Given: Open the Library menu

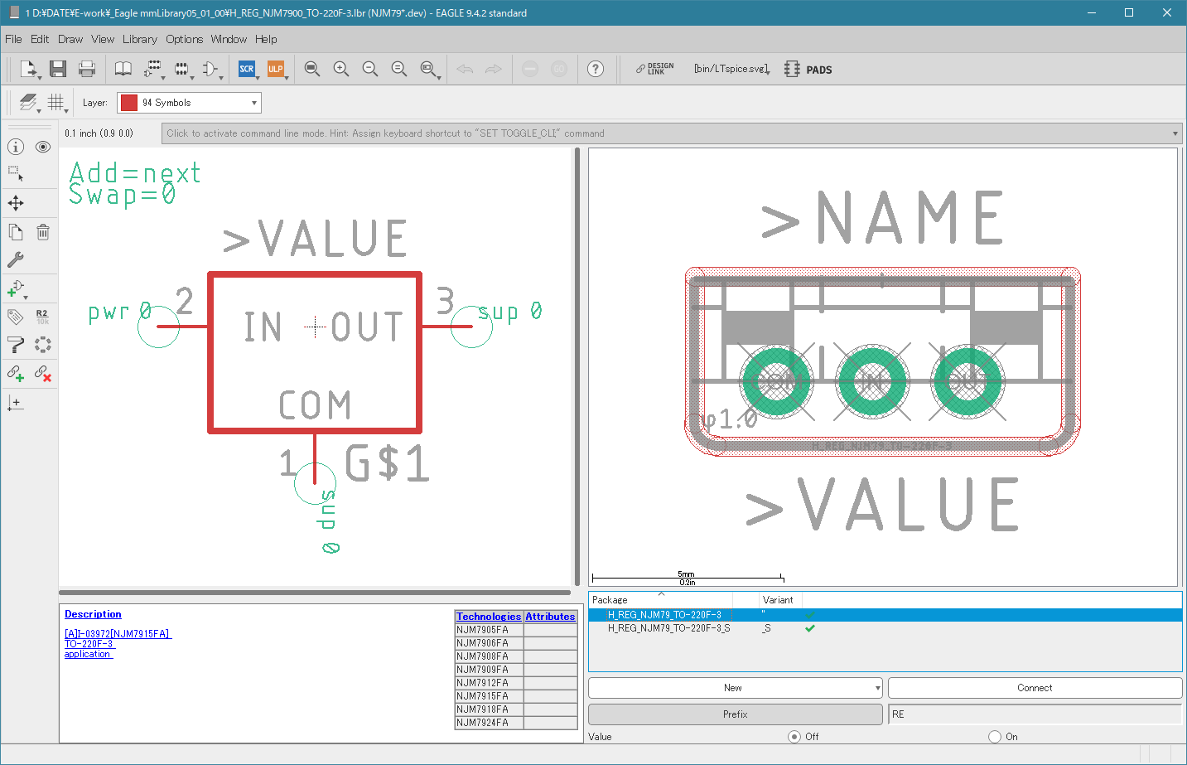Looking at the screenshot, I should coord(140,39).
